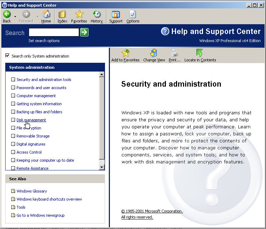Expand the Computer management topic box
Image resolution: width=266 pixels, height=229 pixels.
pos(13,96)
